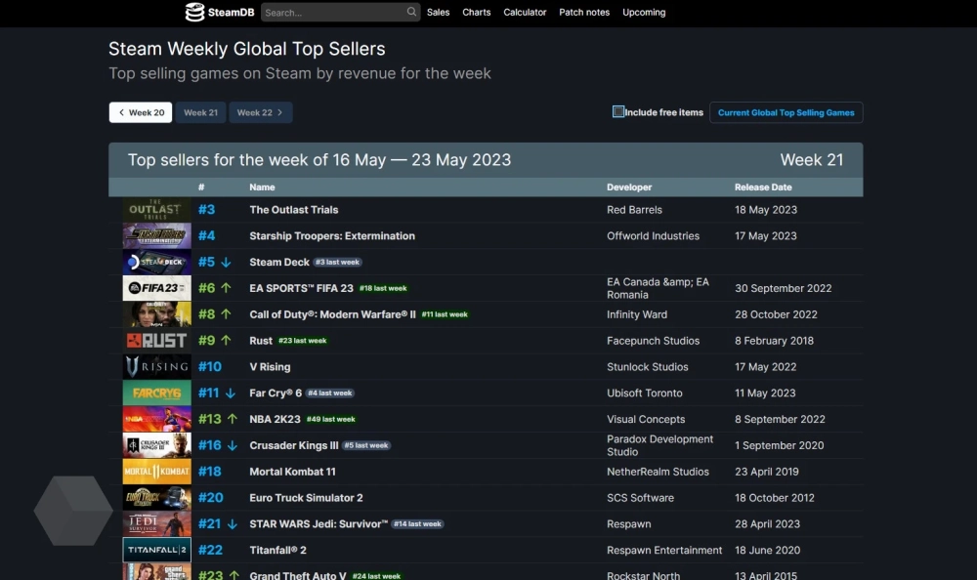Select the Week 21 tab
Image resolution: width=977 pixels, height=580 pixels.
point(200,113)
